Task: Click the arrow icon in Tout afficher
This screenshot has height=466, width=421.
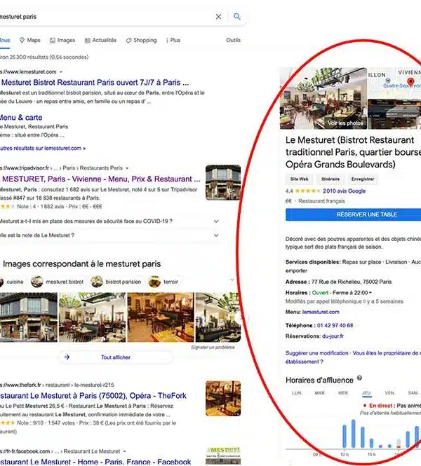Action: [x=67, y=357]
